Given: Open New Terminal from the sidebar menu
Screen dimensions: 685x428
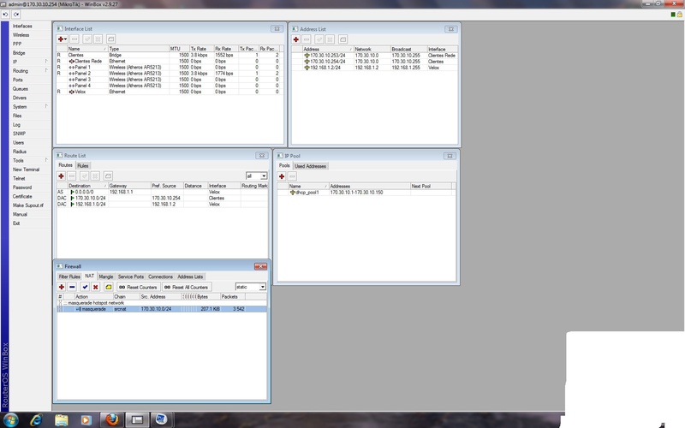Looking at the screenshot, I should click(26, 169).
